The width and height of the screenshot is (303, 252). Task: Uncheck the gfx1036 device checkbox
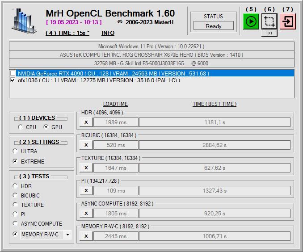13,80
